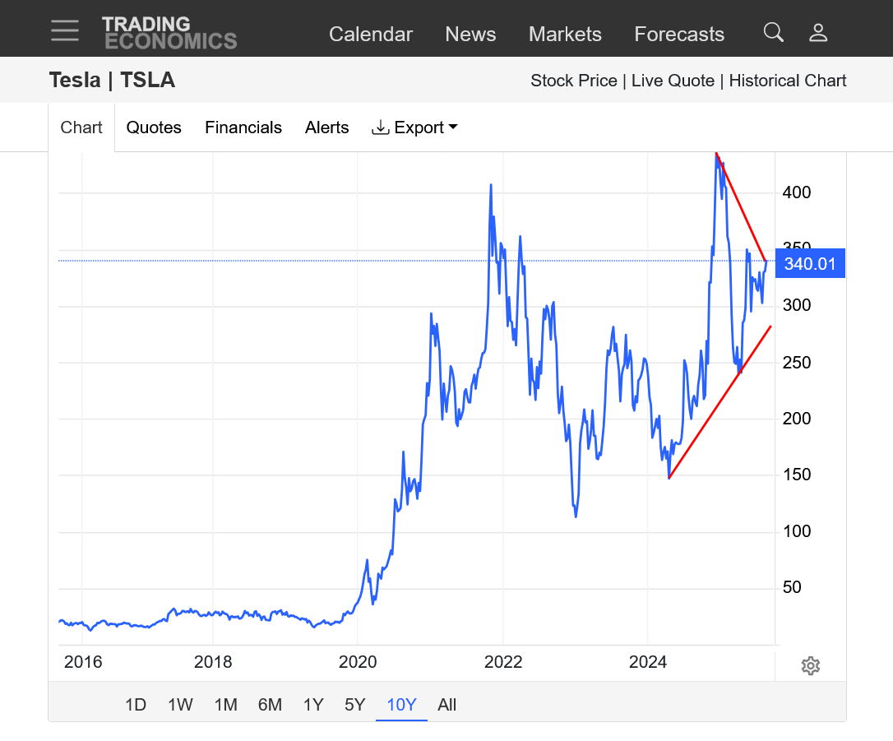The height and width of the screenshot is (741, 893).
Task: Click the 2018 x-axis label
Action: [213, 662]
